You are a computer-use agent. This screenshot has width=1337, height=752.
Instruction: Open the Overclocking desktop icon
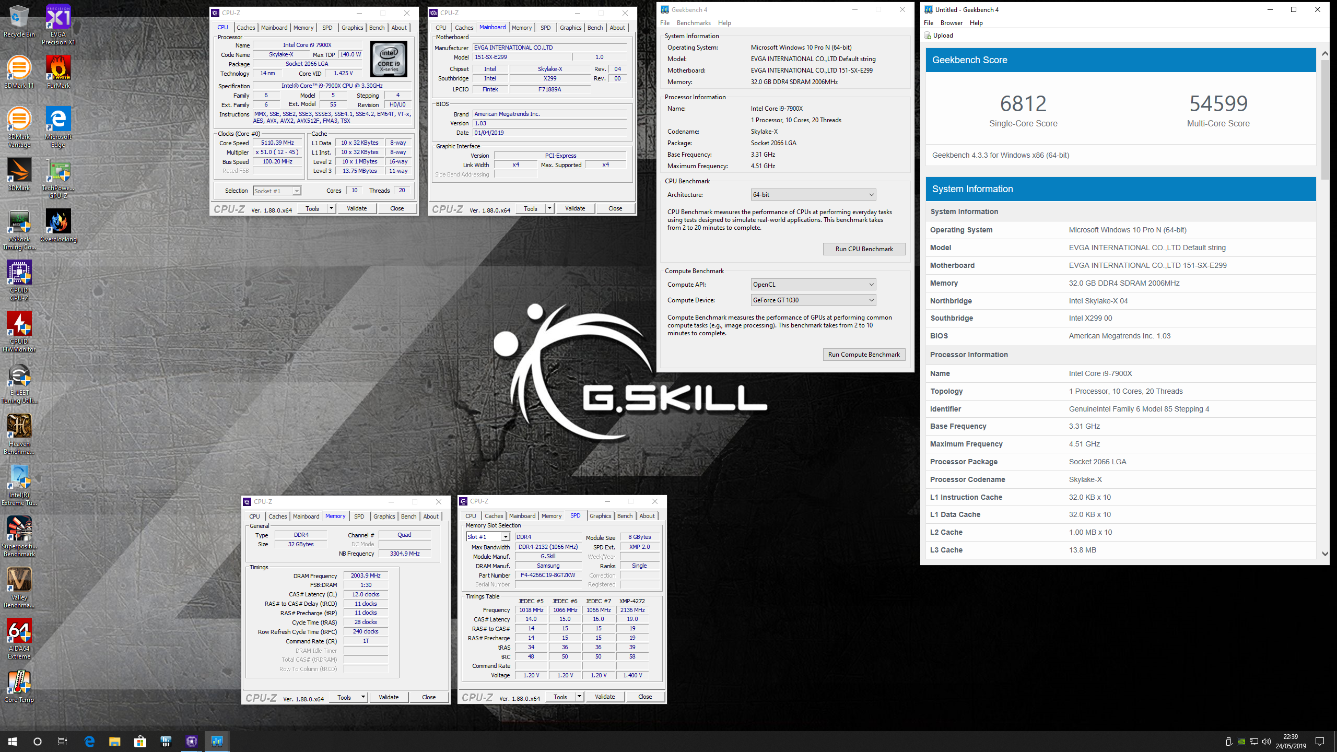click(58, 226)
